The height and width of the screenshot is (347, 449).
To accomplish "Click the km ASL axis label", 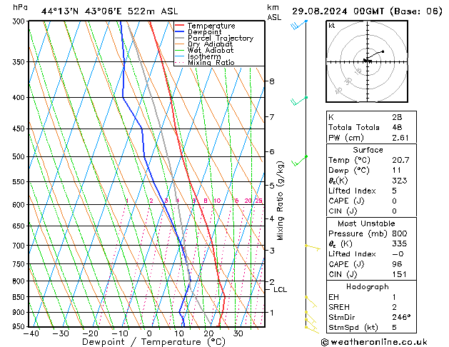I will tap(274, 12).
